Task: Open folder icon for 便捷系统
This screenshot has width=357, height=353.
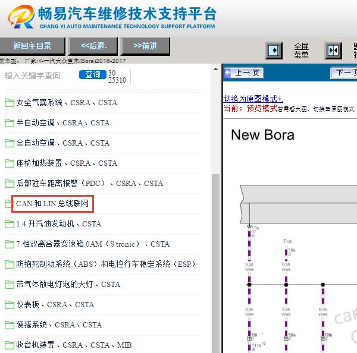Action: pyautogui.click(x=10, y=326)
